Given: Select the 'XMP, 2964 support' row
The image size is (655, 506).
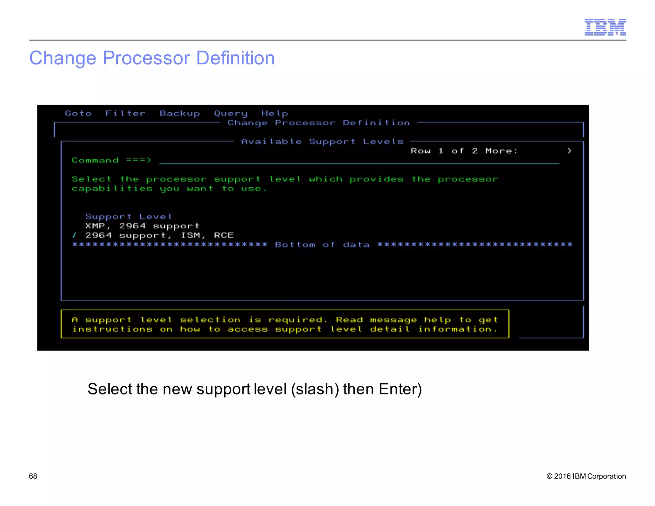Looking at the screenshot, I should tap(142, 226).
